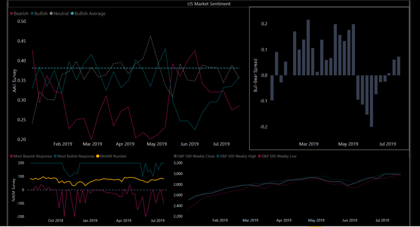
Task: Select the Neutral legend marker
Action: (x=51, y=14)
